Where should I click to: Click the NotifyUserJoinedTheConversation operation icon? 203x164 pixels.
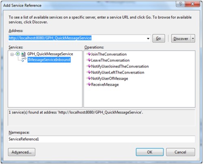89,66
